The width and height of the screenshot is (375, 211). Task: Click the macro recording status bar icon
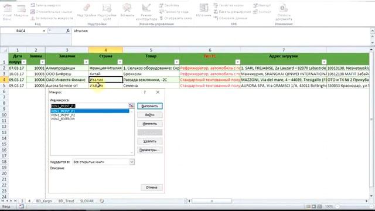(x=21, y=206)
